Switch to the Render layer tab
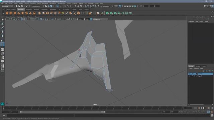Screen dimensions: 214x120 pyautogui.click(x=198, y=66)
